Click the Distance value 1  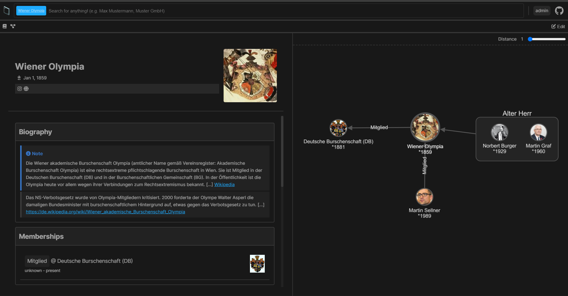[522, 39]
